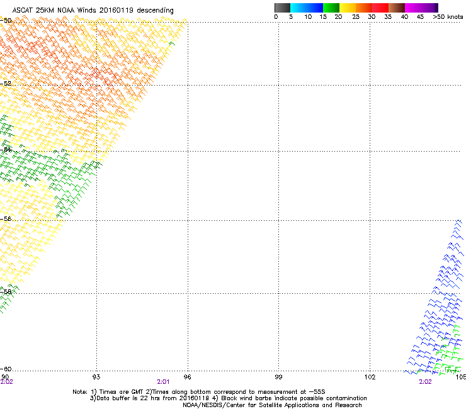Screen dimensions: 466x409
Task: Click the '45' label under the color bar
Action: pos(420,16)
